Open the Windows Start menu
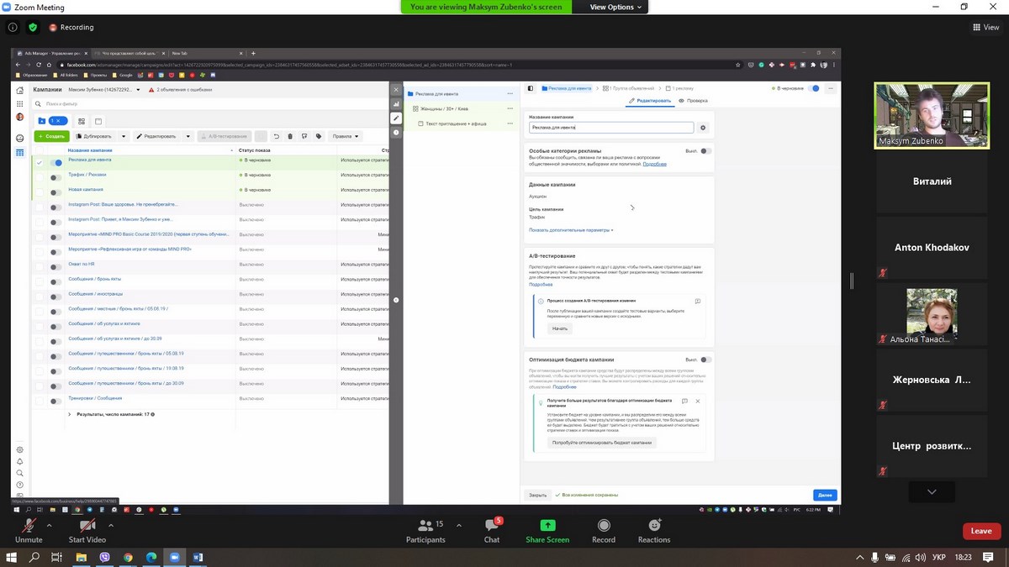Viewport: 1009px width, 567px height. (x=11, y=557)
